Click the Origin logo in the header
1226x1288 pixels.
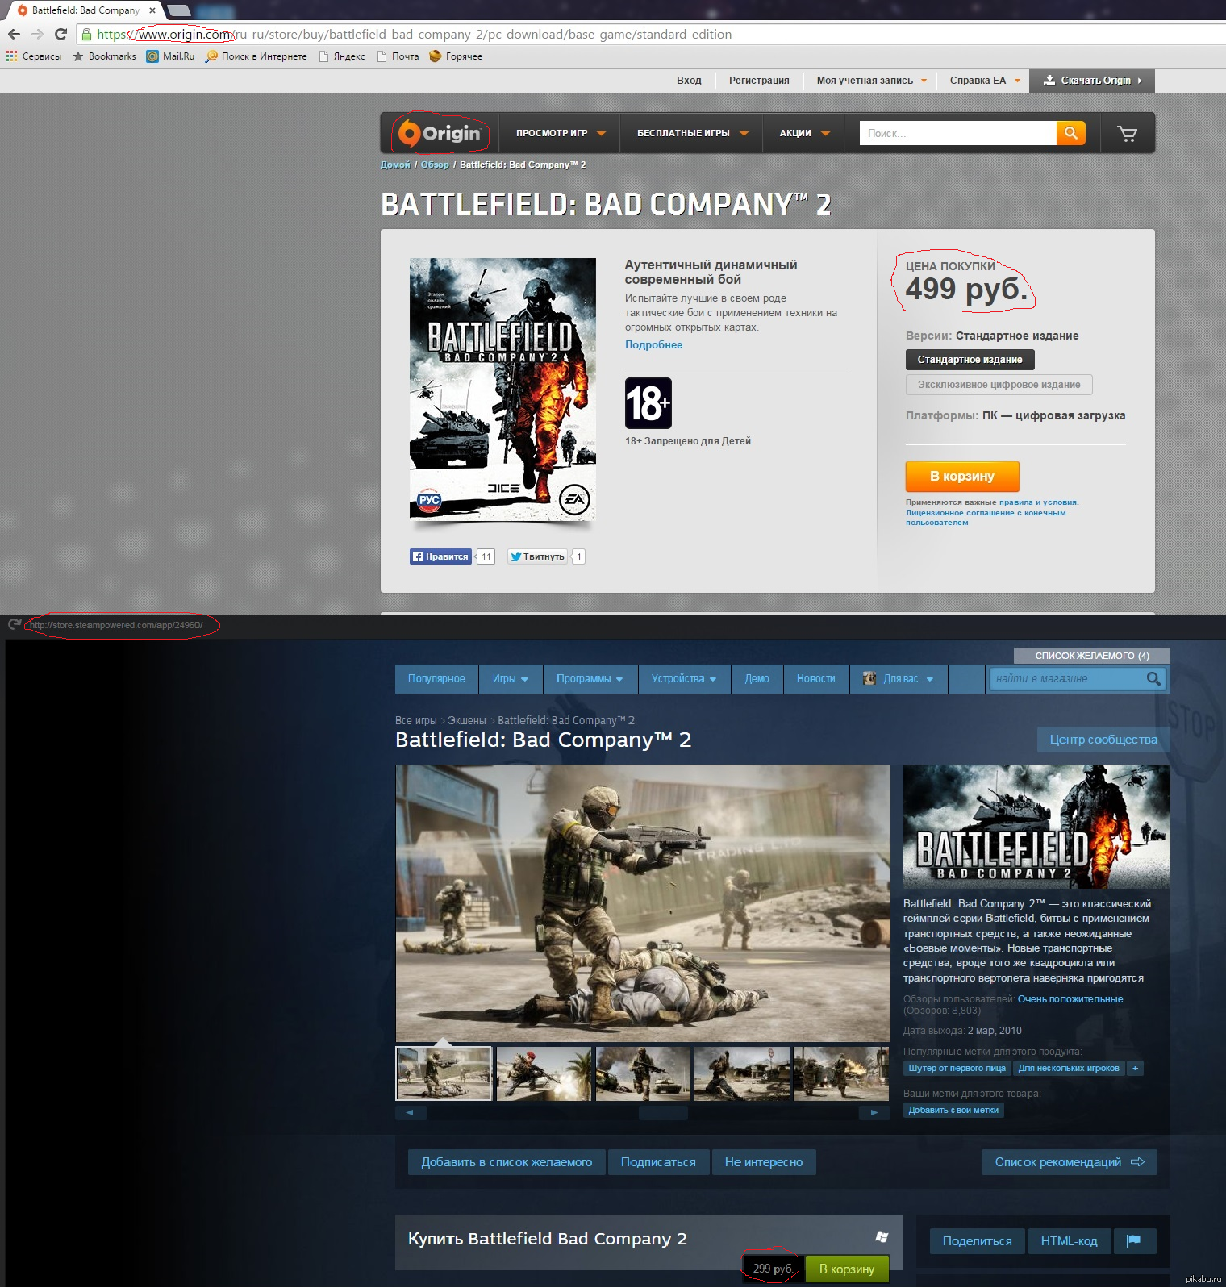[440, 133]
